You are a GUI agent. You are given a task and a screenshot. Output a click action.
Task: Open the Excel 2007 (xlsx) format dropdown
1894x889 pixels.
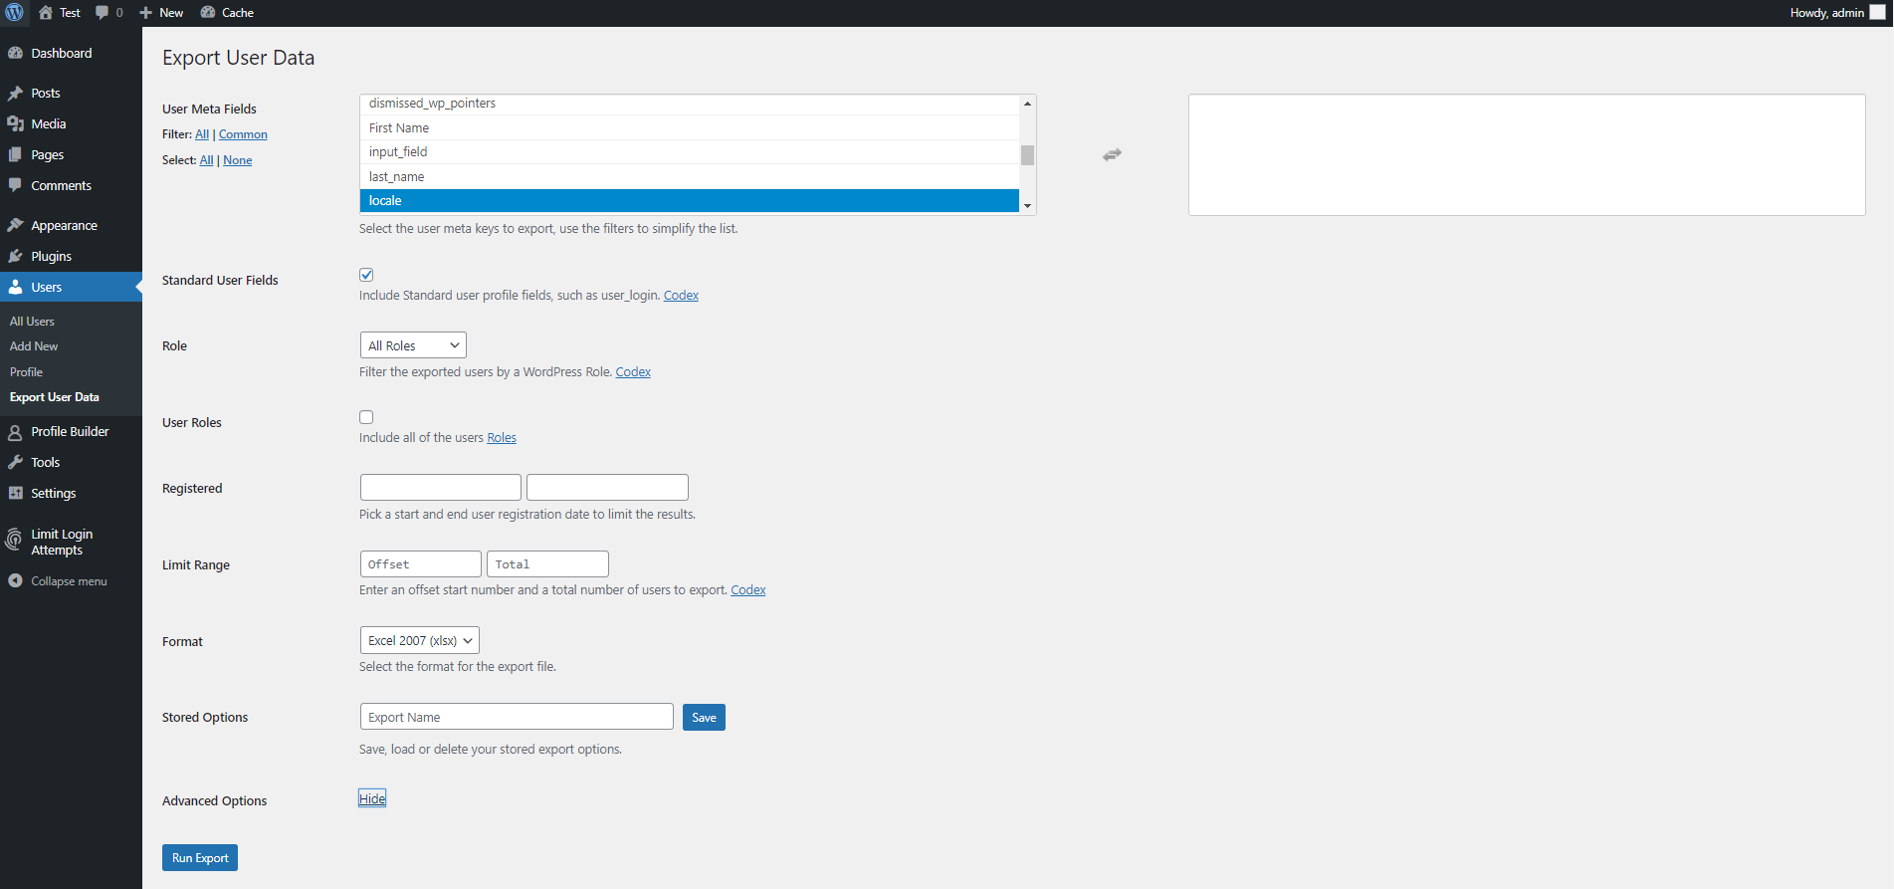point(419,640)
